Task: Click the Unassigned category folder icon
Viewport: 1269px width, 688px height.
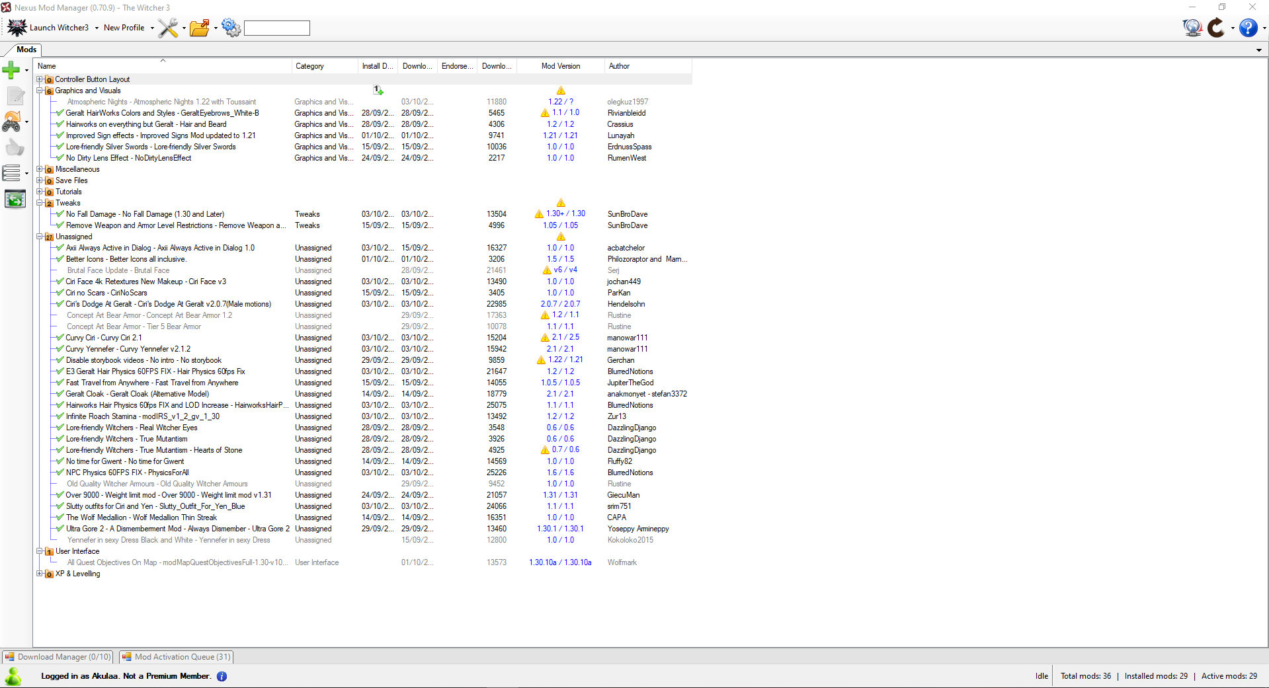Action: click(x=49, y=237)
